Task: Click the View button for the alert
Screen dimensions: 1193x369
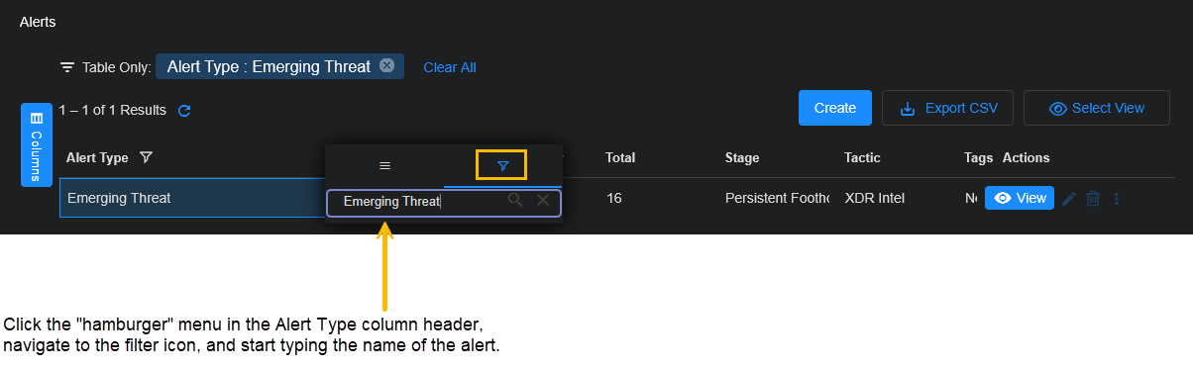Action: coord(1020,198)
